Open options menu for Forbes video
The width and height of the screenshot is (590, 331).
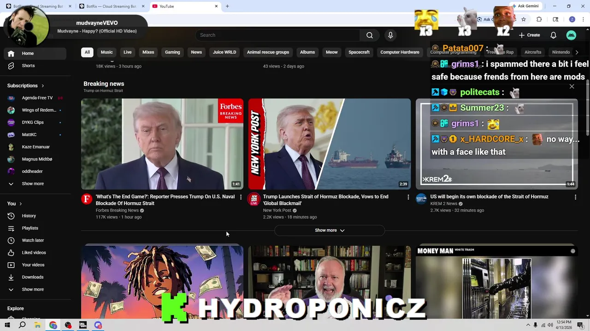click(241, 197)
